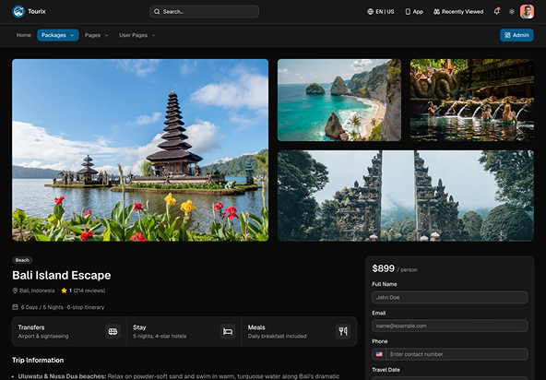Click the Admin button
The width and height of the screenshot is (546, 380).
(x=516, y=35)
